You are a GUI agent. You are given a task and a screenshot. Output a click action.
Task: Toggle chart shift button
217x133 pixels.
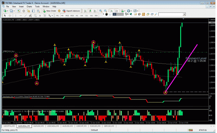(x=117, y=11)
